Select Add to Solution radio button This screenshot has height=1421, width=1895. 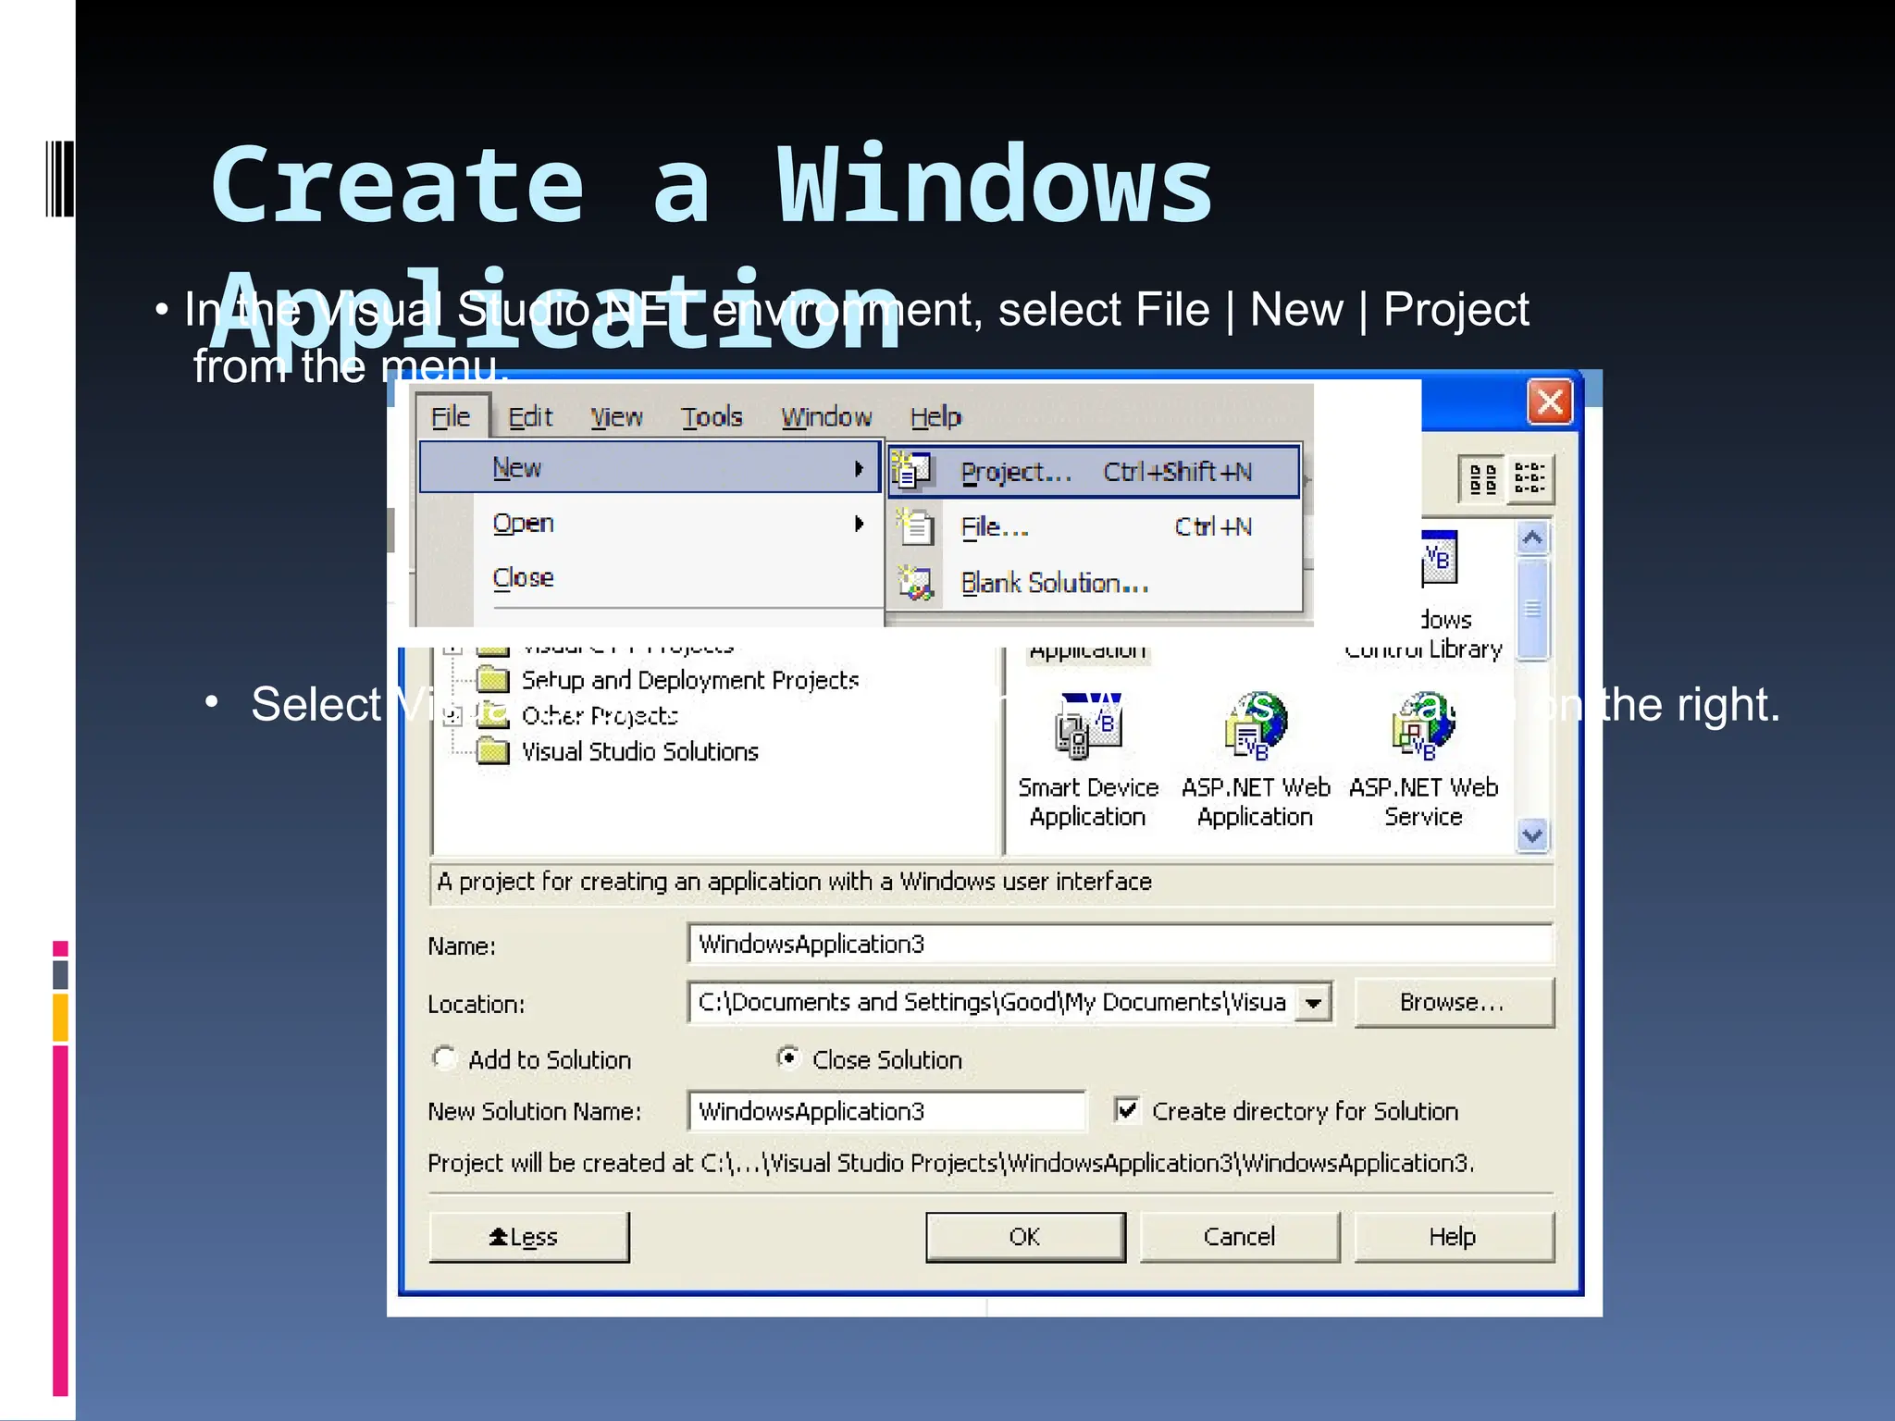pyautogui.click(x=444, y=1057)
